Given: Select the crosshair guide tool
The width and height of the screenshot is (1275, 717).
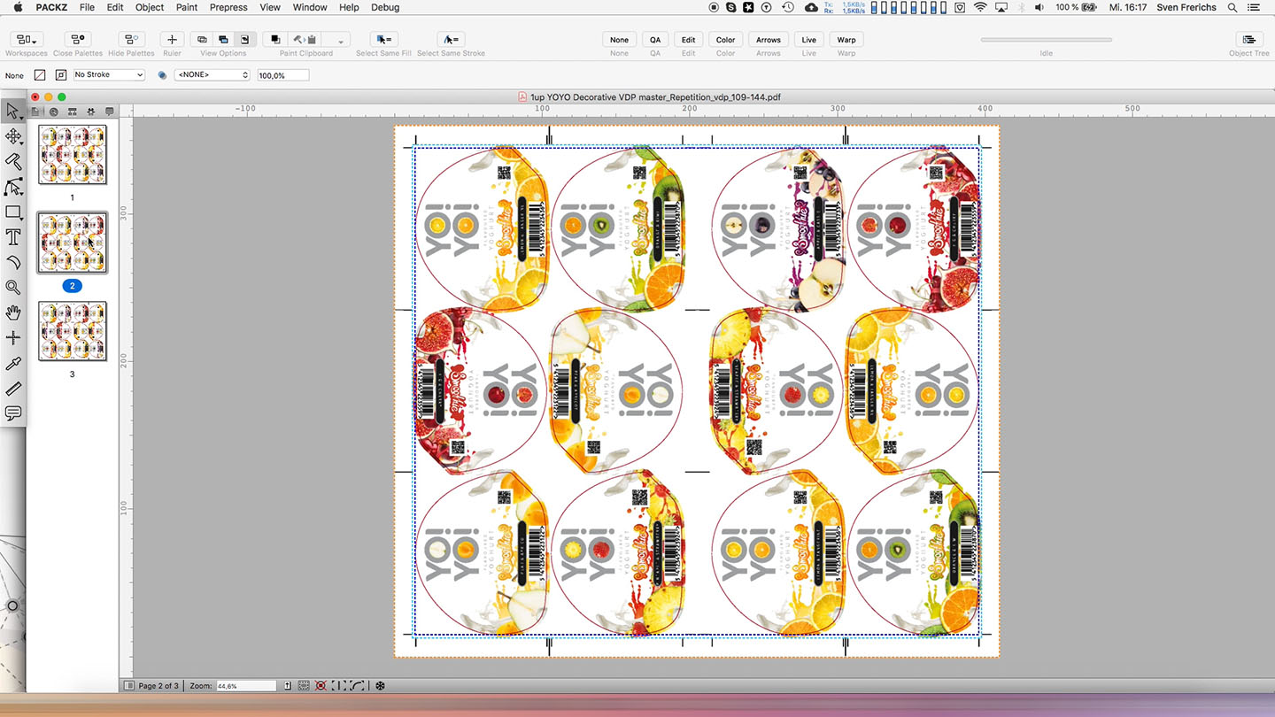Looking at the screenshot, I should point(13,337).
